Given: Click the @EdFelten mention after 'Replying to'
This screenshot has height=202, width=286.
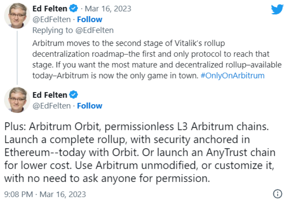Looking at the screenshot, I should pyautogui.click(x=94, y=30).
